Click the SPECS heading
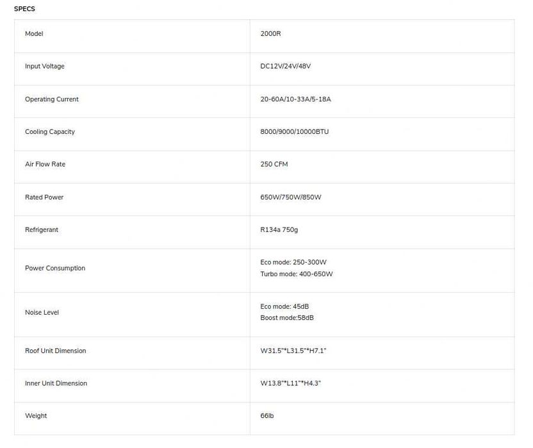Viewport: 533px width, 448px height. click(24, 9)
